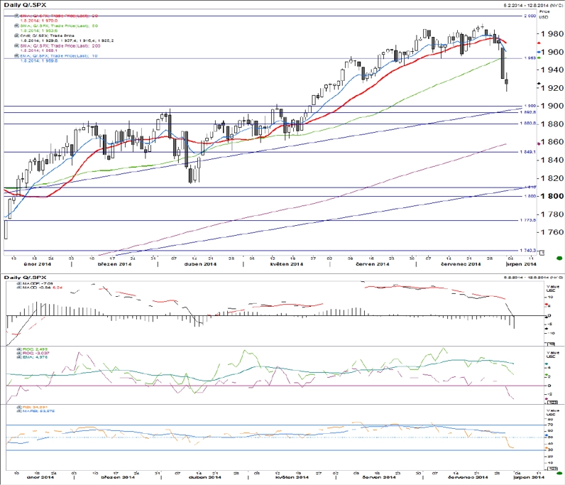Screen dimensions: 565x485
Task: Click the green ROC 2,495 legend icon
Action: (x=19, y=349)
